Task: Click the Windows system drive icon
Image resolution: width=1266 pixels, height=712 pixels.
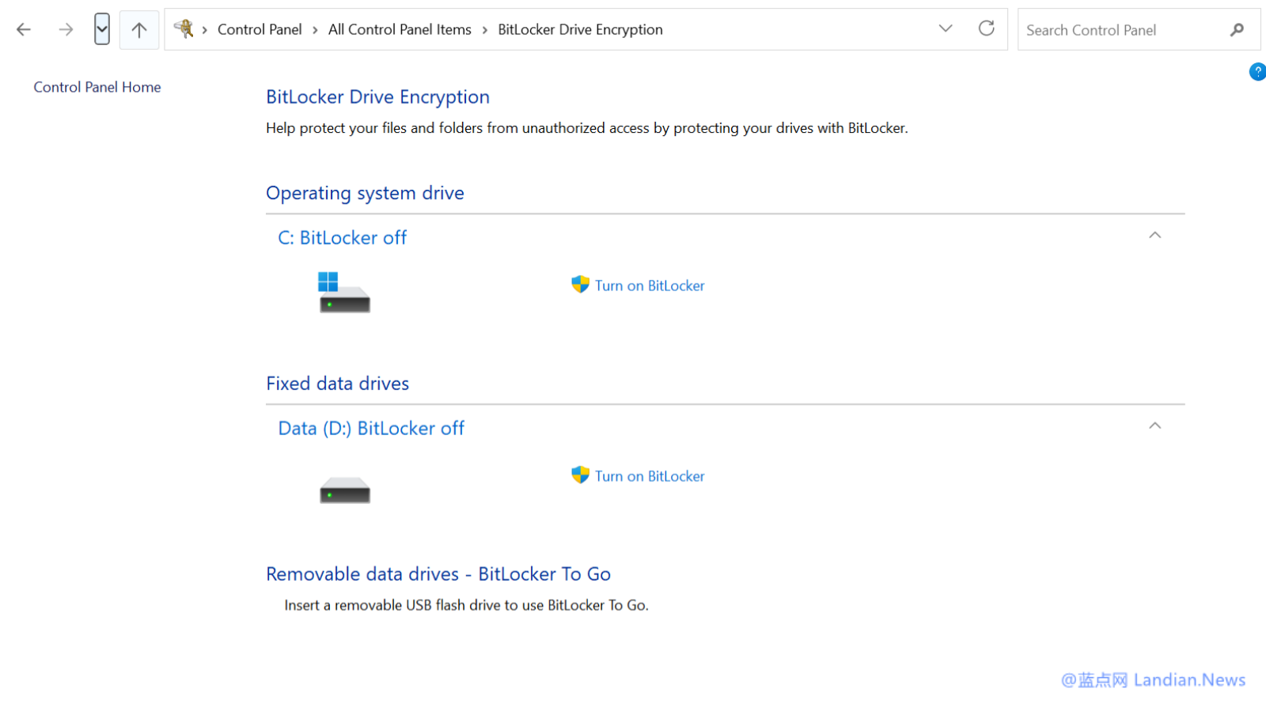Action: 344,292
